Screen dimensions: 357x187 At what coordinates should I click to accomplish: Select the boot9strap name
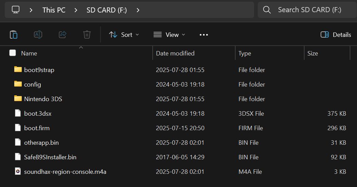[39, 70]
